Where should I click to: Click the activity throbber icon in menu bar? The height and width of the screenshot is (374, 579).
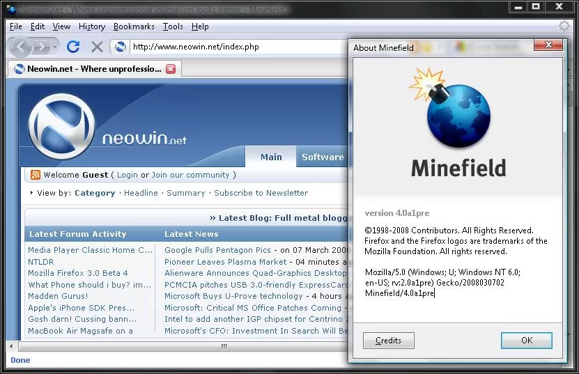[564, 26]
